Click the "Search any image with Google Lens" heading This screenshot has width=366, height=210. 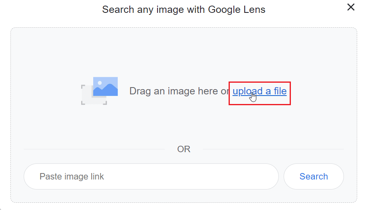[184, 9]
